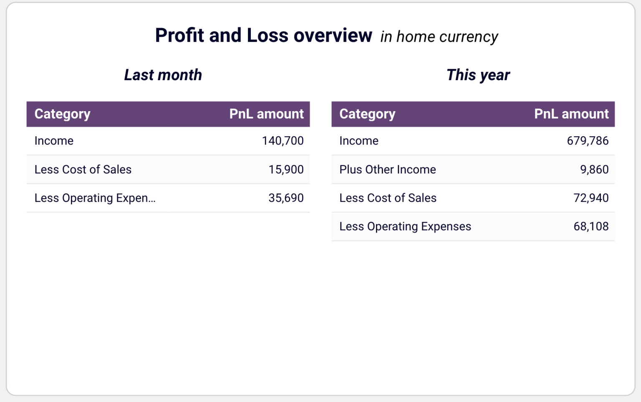Click the 72,940 cost of sales value
Screen dimensions: 641x402
point(591,198)
